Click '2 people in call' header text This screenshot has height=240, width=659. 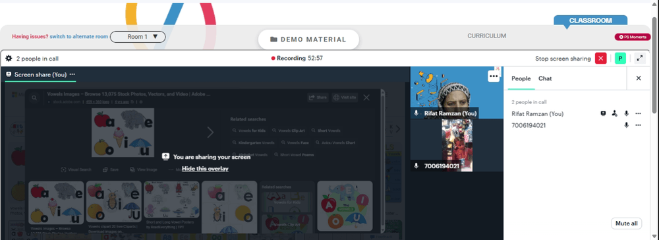click(x=38, y=59)
